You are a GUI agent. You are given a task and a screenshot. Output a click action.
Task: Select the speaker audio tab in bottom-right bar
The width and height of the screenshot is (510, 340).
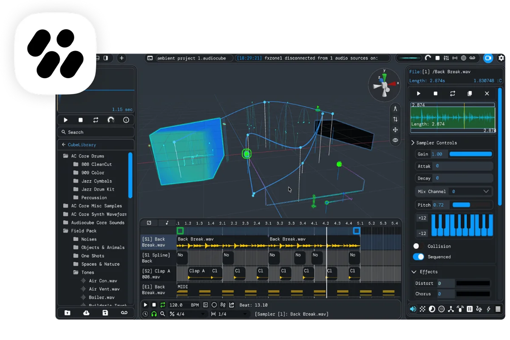pos(413,309)
